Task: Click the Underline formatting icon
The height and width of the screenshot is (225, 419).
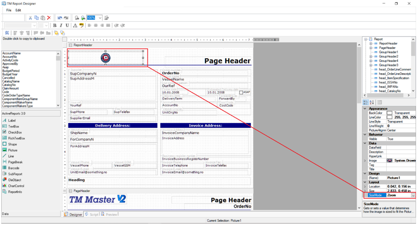Action: point(67,26)
